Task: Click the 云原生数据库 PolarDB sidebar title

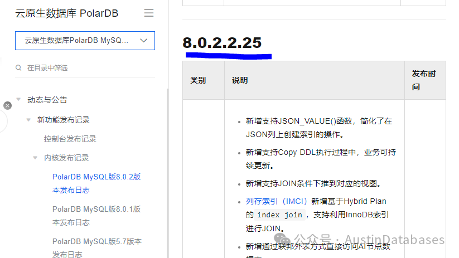Action: click(67, 13)
